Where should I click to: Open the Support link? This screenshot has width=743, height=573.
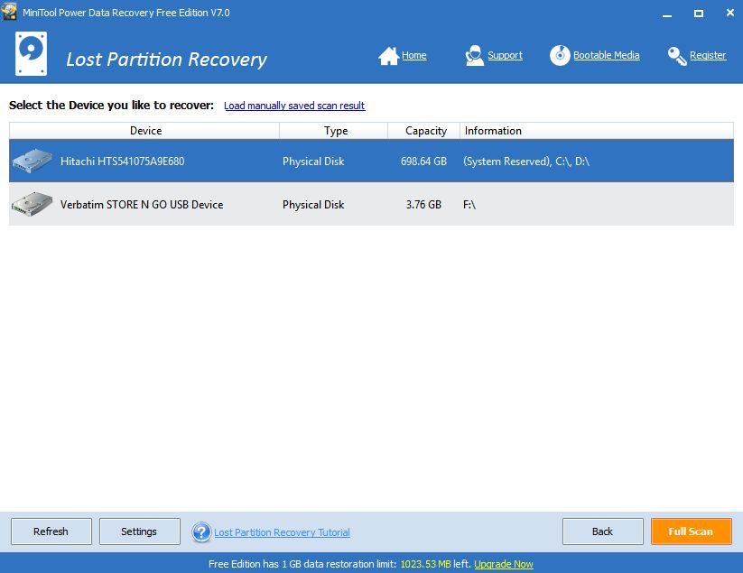click(506, 55)
